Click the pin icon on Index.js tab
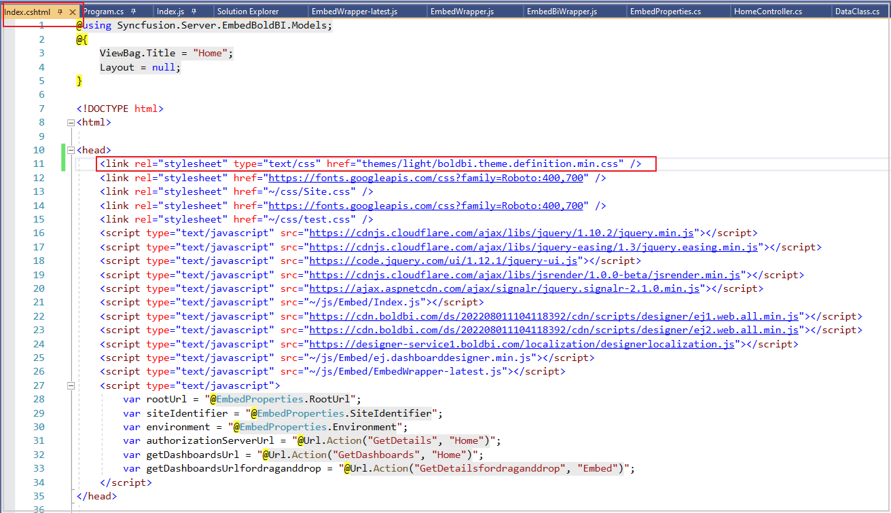Image resolution: width=891 pixels, height=513 pixels. (x=194, y=12)
